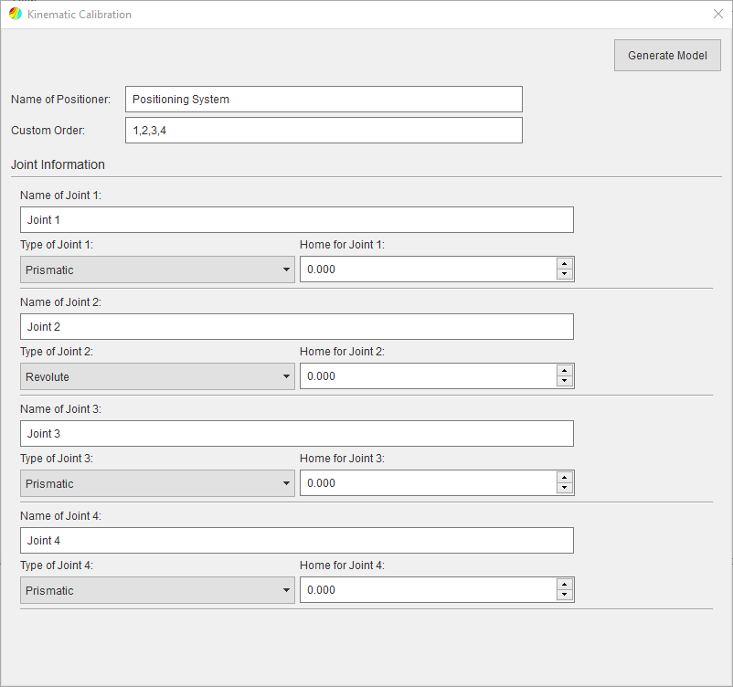733x687 pixels.
Task: Open the Type of Joint 4 dropdown
Action: 157,590
